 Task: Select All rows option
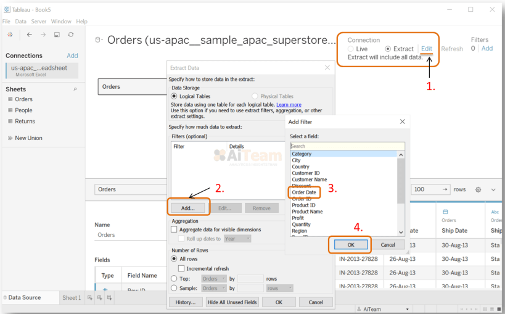[174, 258]
